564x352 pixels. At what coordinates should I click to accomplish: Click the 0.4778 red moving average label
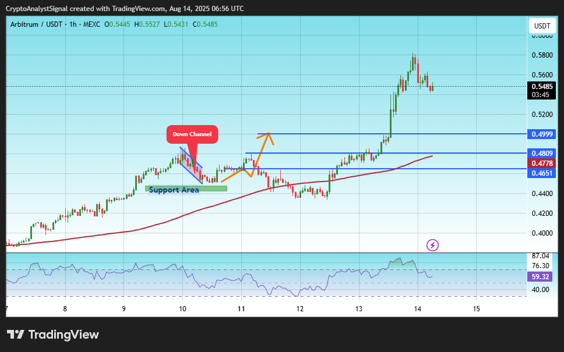click(x=542, y=163)
